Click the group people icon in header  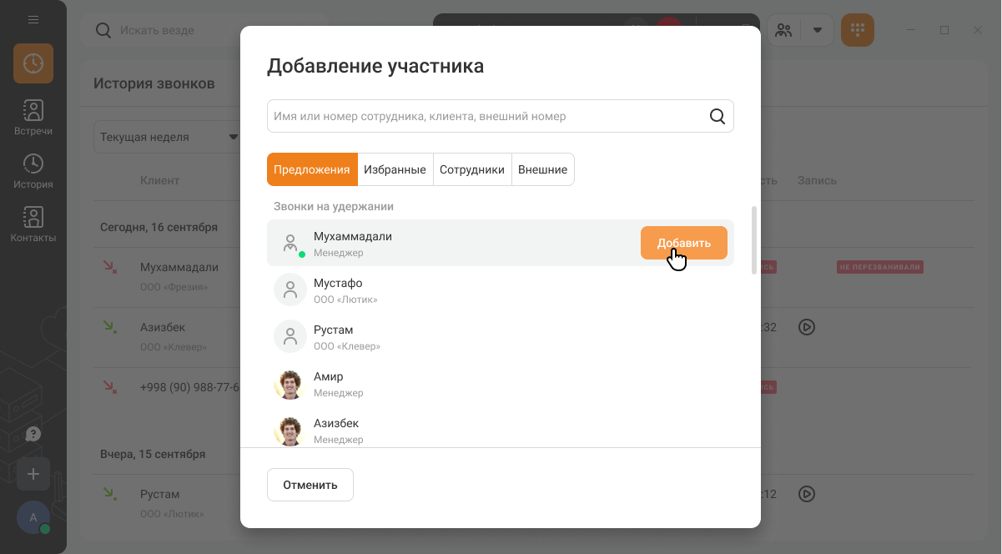[783, 30]
